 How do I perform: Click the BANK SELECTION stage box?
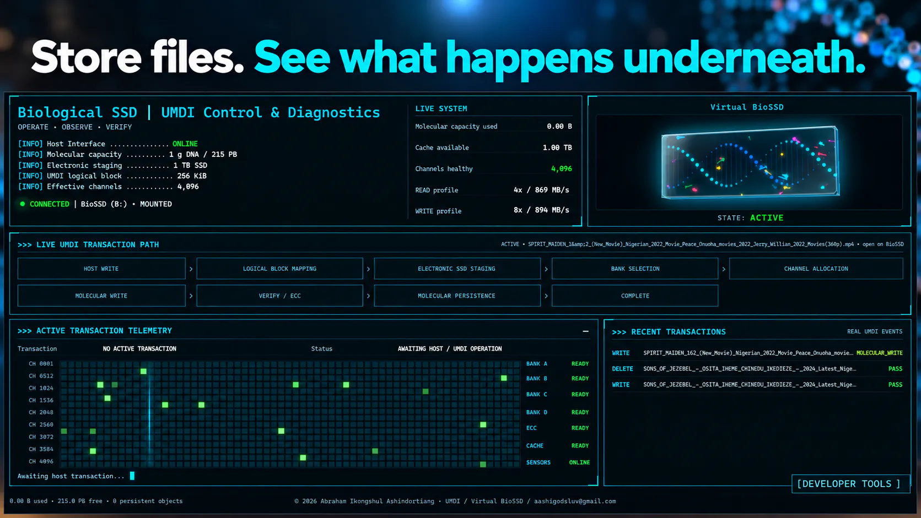635,269
